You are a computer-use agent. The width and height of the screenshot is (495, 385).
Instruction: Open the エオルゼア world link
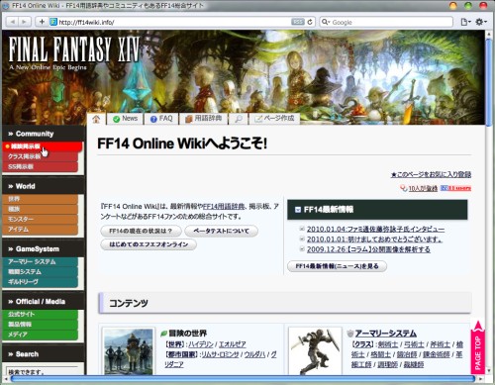tap(233, 344)
